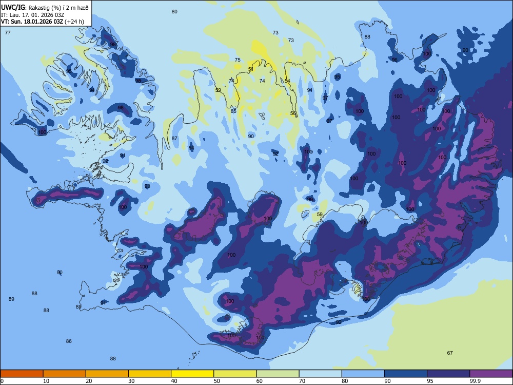
Task: Click the '51' humidity value on the map
Action: pos(251,69)
